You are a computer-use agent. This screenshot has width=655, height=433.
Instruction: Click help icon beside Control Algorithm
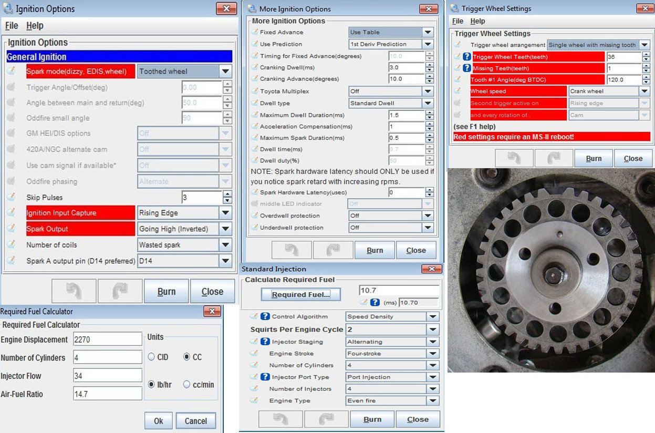(265, 316)
